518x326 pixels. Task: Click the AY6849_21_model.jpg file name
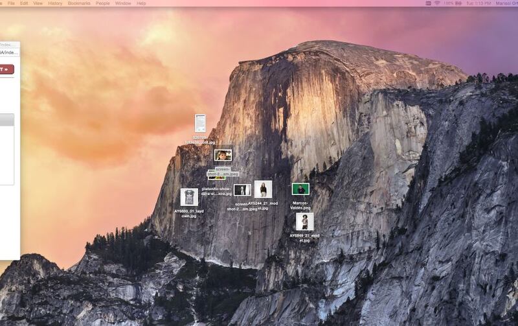304,238
